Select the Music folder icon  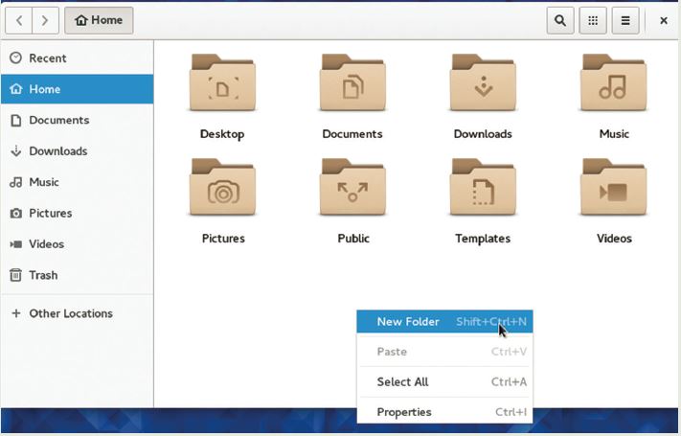(x=613, y=82)
